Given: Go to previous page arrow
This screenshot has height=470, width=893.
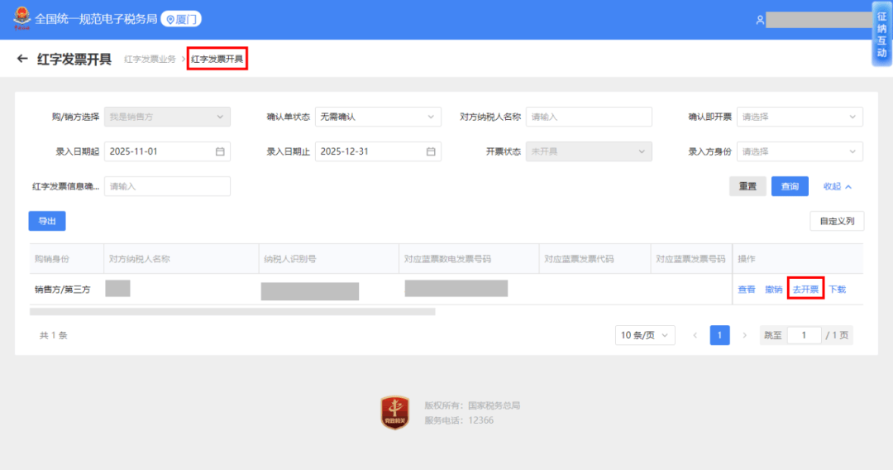Looking at the screenshot, I should tap(695, 335).
